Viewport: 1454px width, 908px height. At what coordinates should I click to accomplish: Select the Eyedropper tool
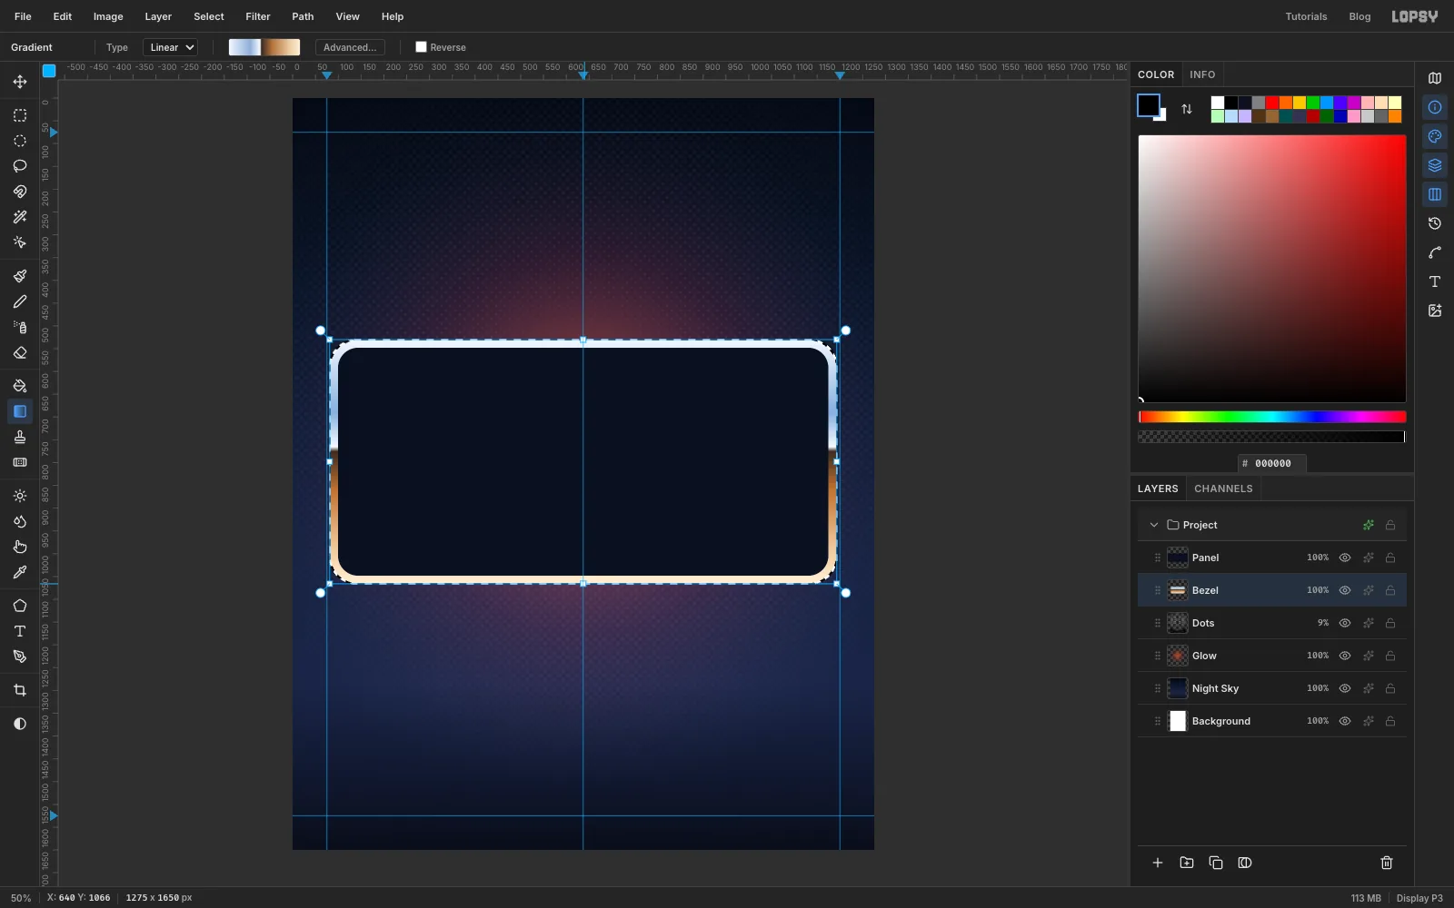point(20,572)
